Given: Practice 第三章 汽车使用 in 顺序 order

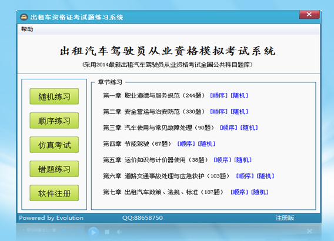Looking at the screenshot, I should 228,128.
